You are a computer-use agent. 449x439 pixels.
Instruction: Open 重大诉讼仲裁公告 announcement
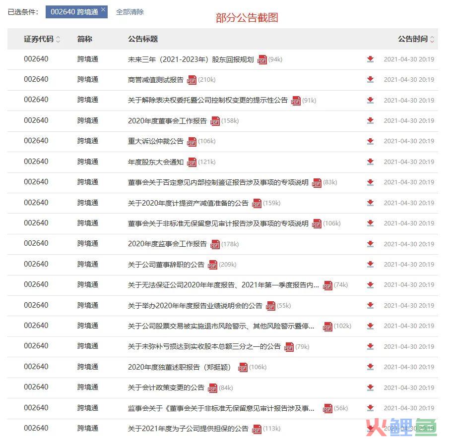pyautogui.click(x=155, y=141)
